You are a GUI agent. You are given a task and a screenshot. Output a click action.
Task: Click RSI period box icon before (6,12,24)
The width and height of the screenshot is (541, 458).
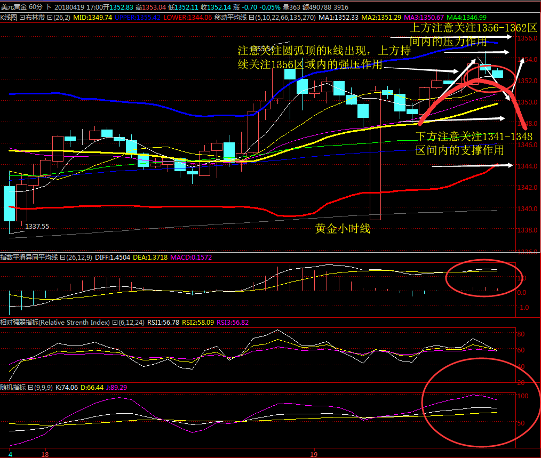[114, 322]
